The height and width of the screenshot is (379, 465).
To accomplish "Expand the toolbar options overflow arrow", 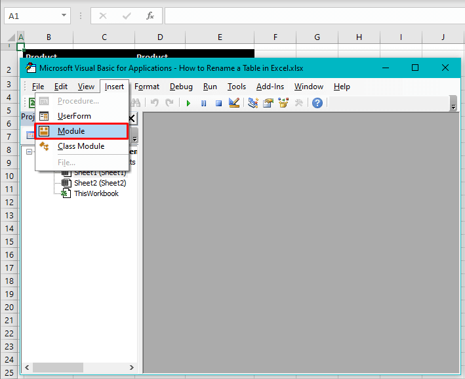I will (453, 104).
